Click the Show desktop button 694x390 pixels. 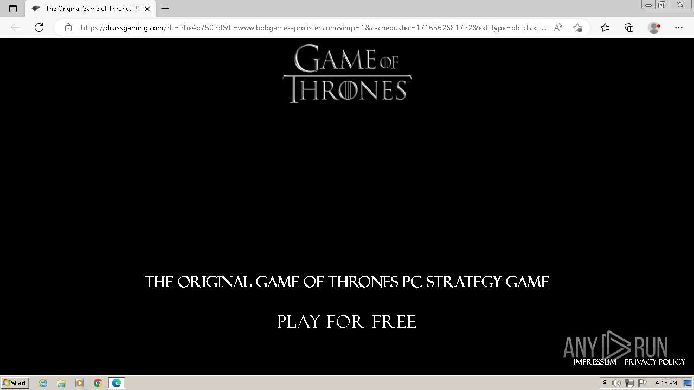(x=688, y=383)
